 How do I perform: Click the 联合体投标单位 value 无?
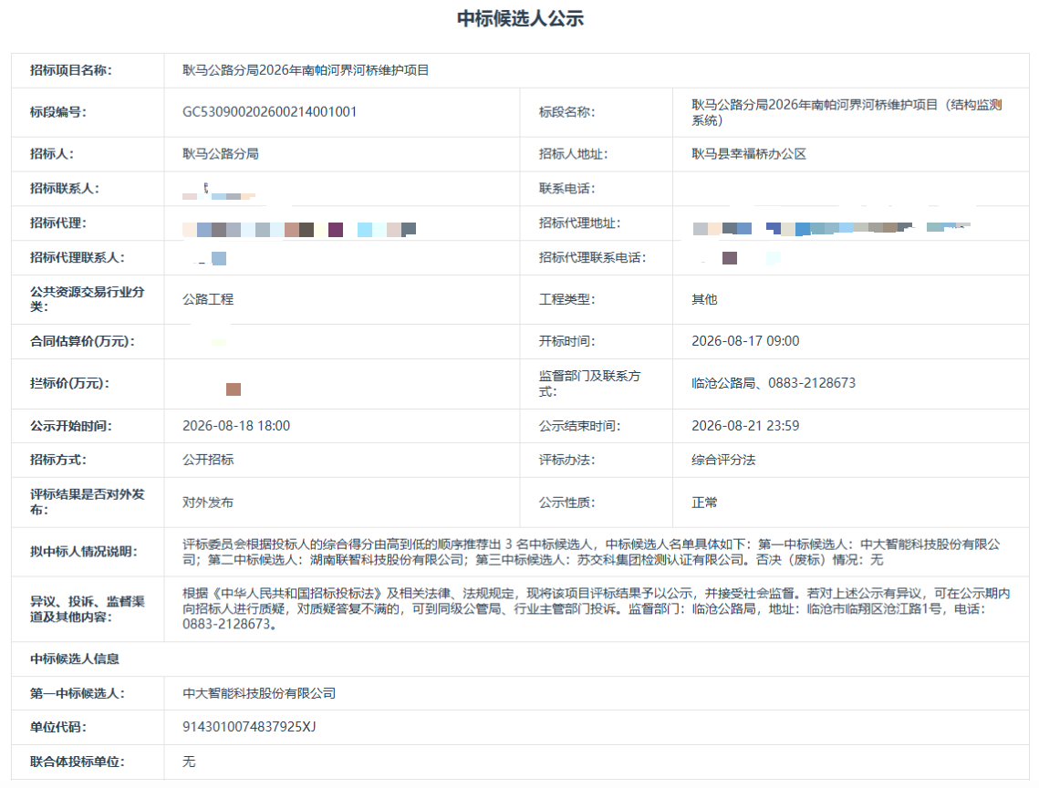pyautogui.click(x=189, y=762)
